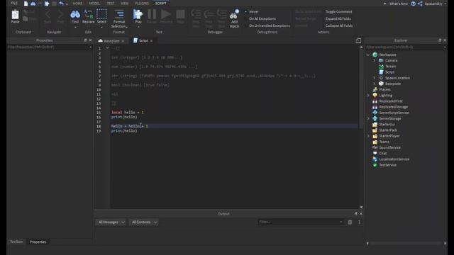Switch to the Properties bottom tab
This screenshot has width=454, height=255.
tap(38, 242)
